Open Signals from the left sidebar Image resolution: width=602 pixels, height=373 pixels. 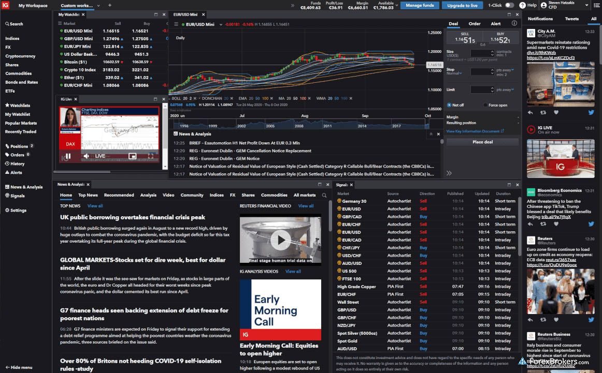[15, 196]
